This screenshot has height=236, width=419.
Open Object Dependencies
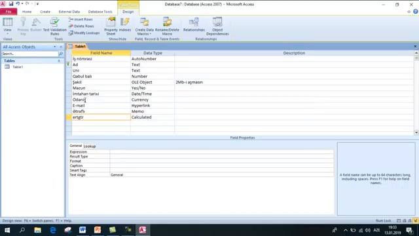[217, 26]
